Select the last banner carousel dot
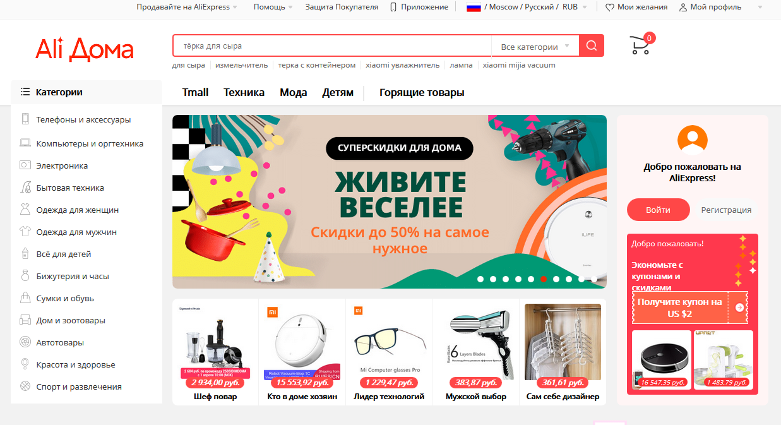This screenshot has width=781, height=425. click(x=594, y=279)
